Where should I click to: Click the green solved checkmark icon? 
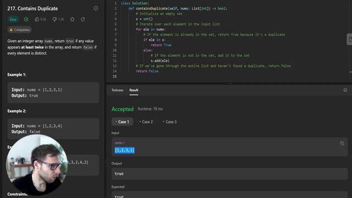tap(26, 19)
